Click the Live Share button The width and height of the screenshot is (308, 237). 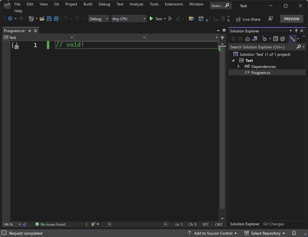tap(248, 19)
